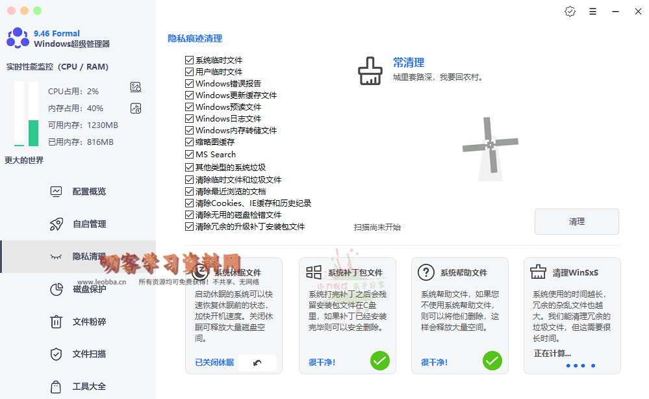Click the 清理WinSxS broom icon
The width and height of the screenshot is (649, 399).
[x=538, y=272]
